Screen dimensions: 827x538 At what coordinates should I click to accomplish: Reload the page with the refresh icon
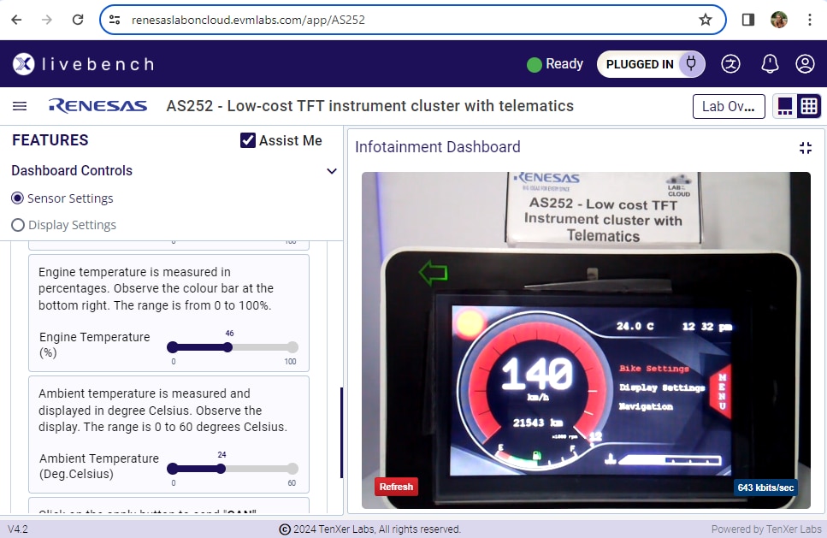tap(78, 20)
